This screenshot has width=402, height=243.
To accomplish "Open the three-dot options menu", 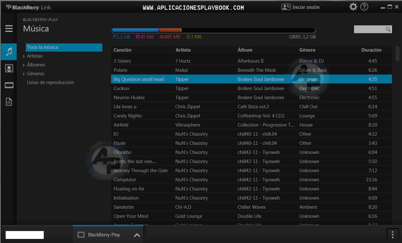I will 392,235.
